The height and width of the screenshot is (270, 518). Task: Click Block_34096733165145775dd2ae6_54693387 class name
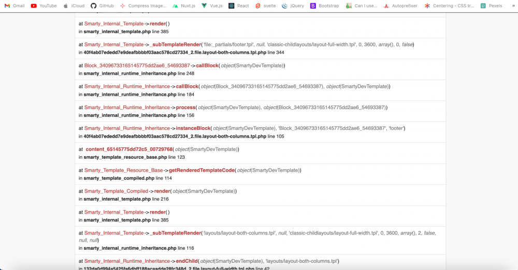tap(137, 66)
